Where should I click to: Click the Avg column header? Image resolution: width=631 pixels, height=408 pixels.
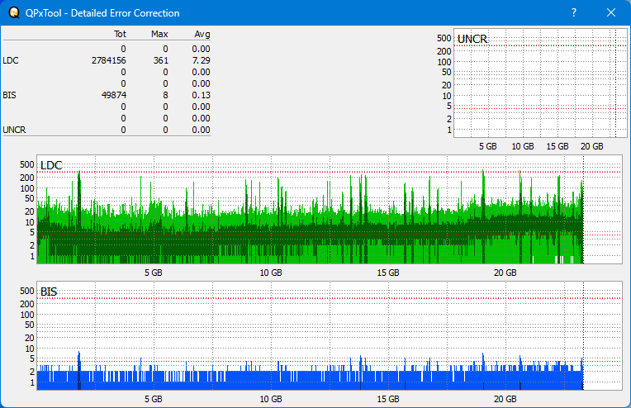[202, 34]
